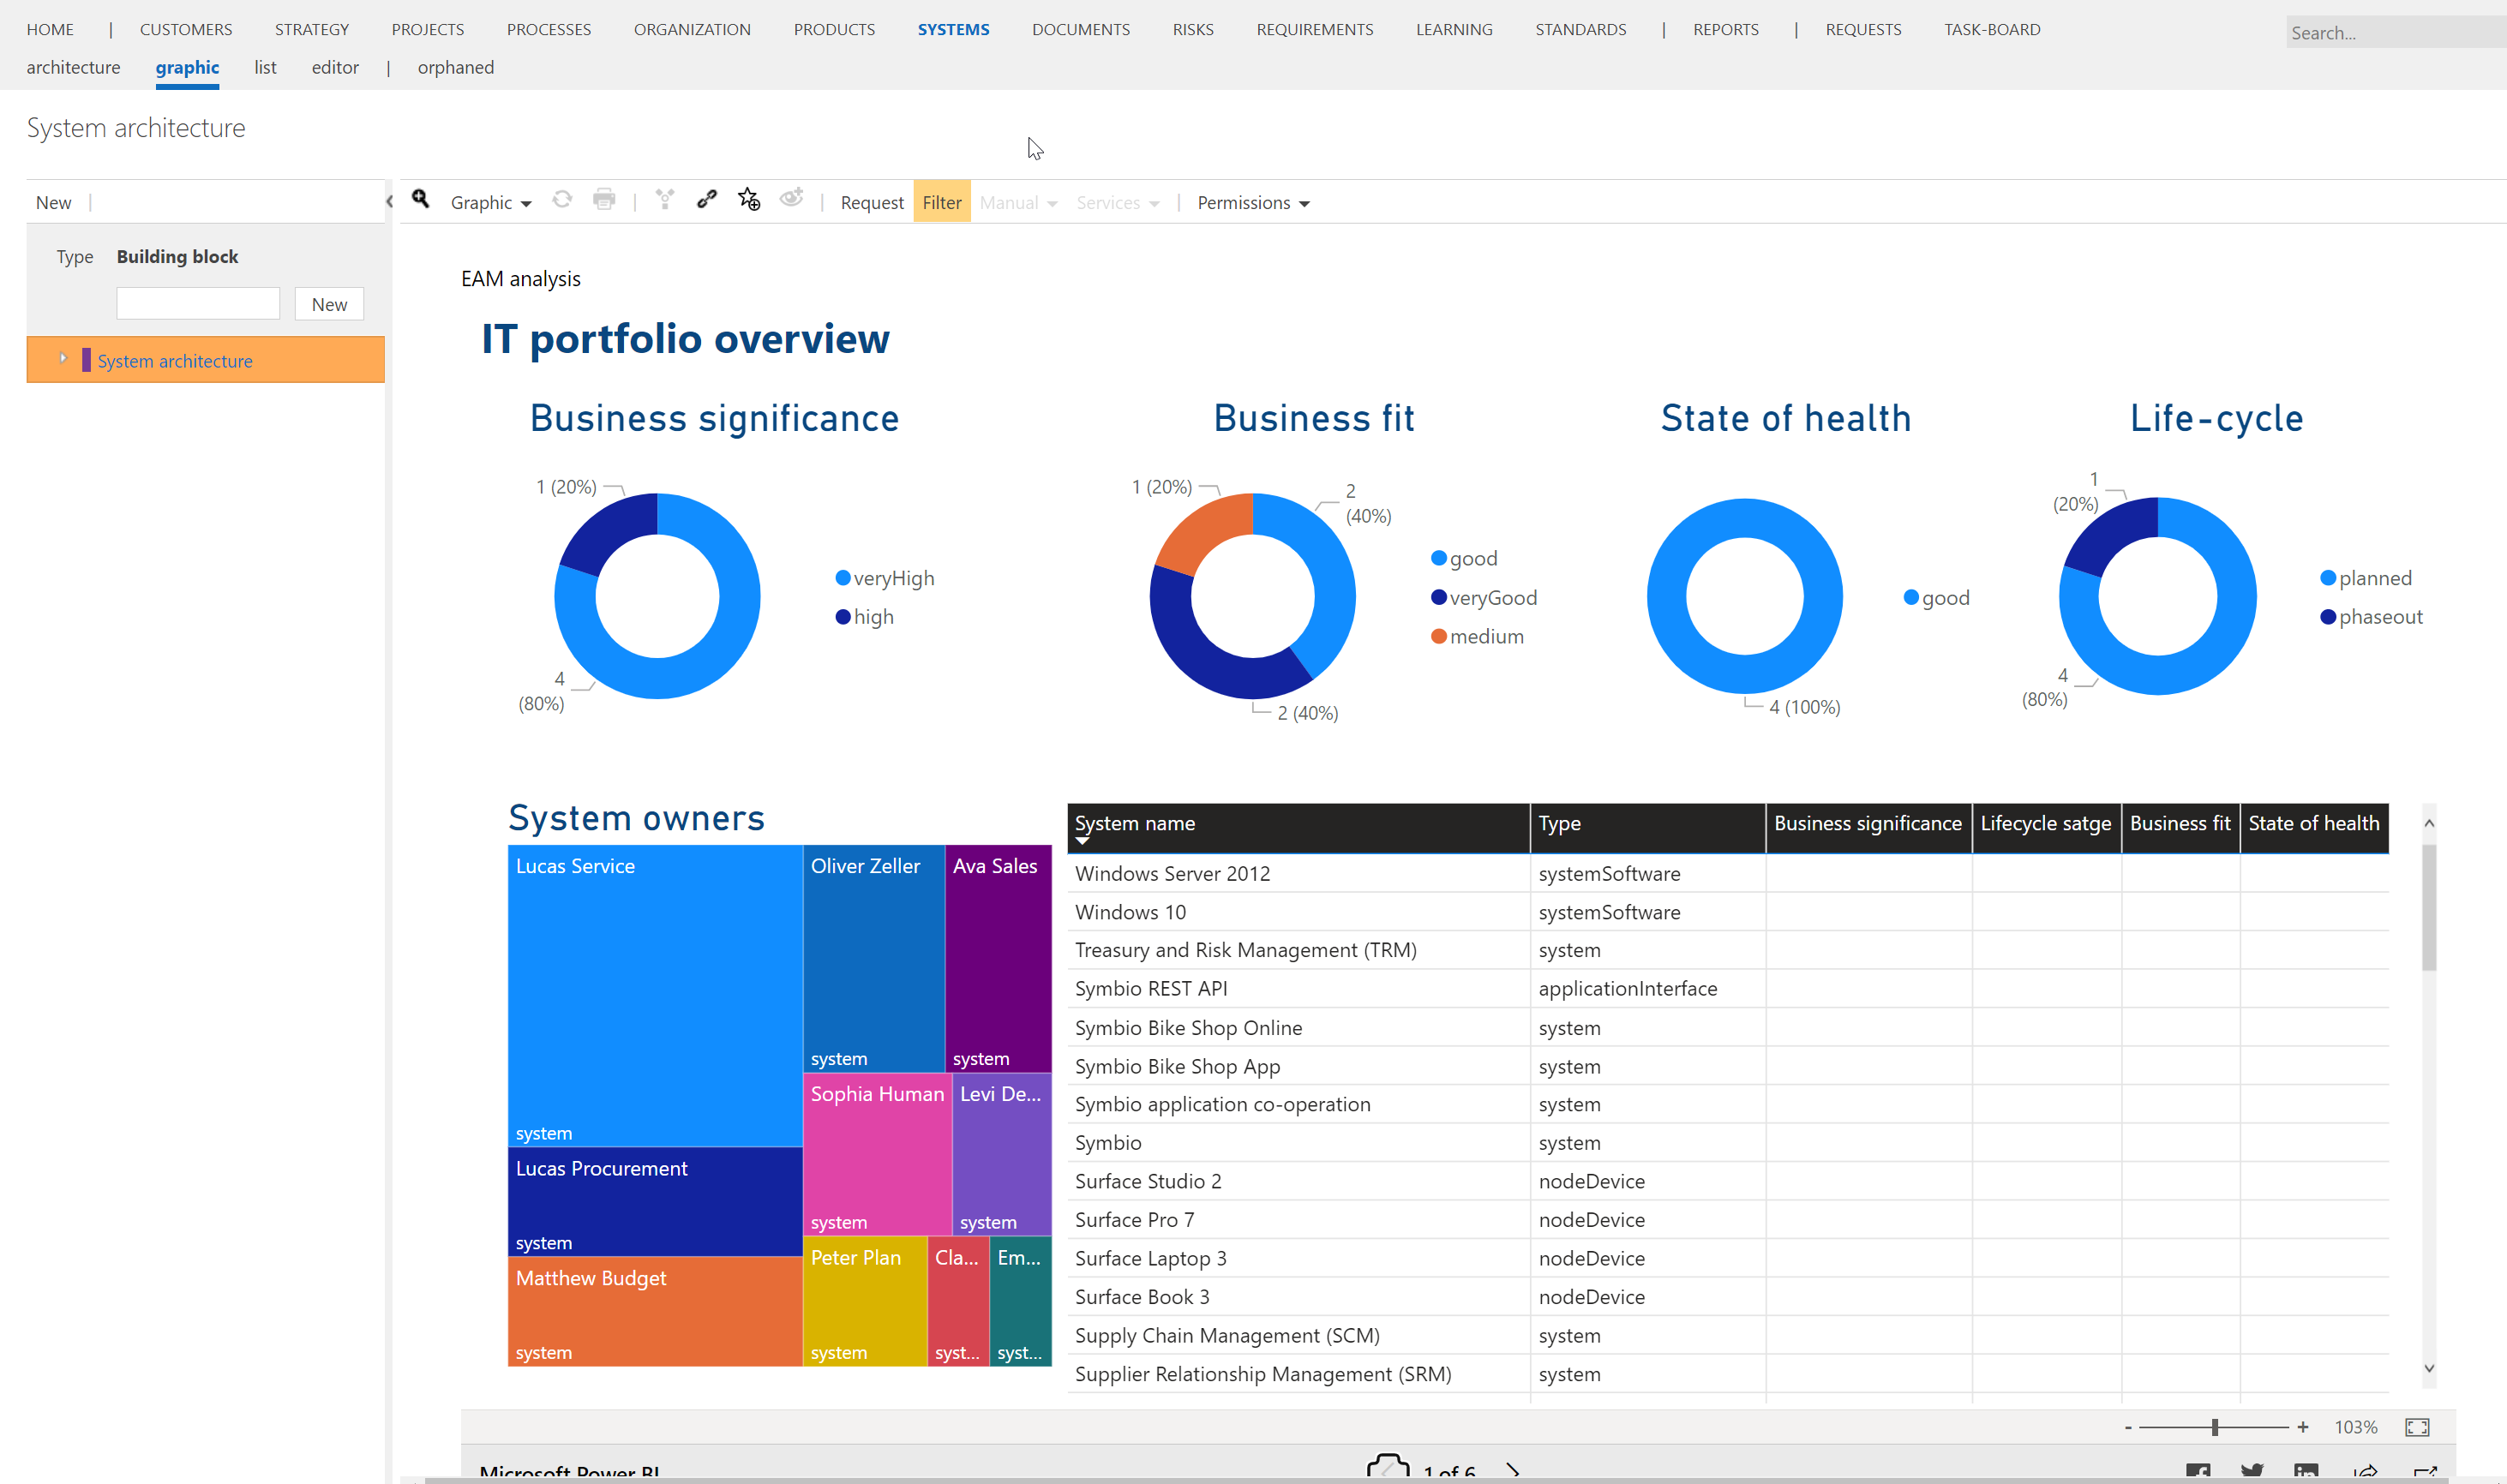Open the Permissions dropdown
2507x1484 pixels.
click(x=1253, y=203)
